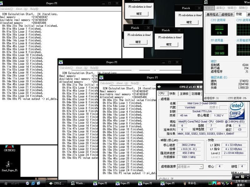Click the 1801.1 MHz rated FSB value
The width and height of the screenshot is (250, 187).
188,157
